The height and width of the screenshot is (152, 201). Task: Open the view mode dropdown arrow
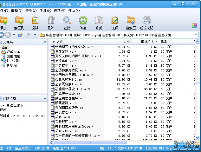(x=35, y=35)
